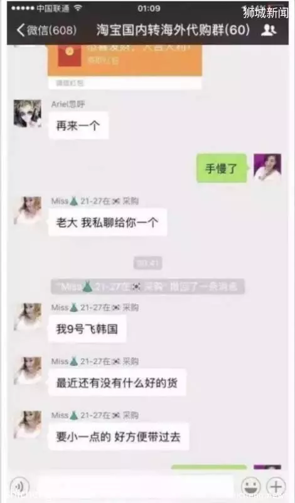Tap the avatar next to 最近还有没有什么好的货
This screenshot has width=295, height=503.
[28, 371]
